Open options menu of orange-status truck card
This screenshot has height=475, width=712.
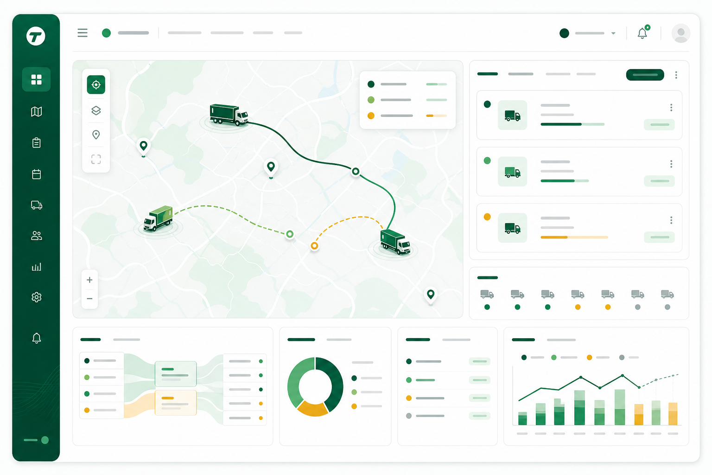coord(671,220)
